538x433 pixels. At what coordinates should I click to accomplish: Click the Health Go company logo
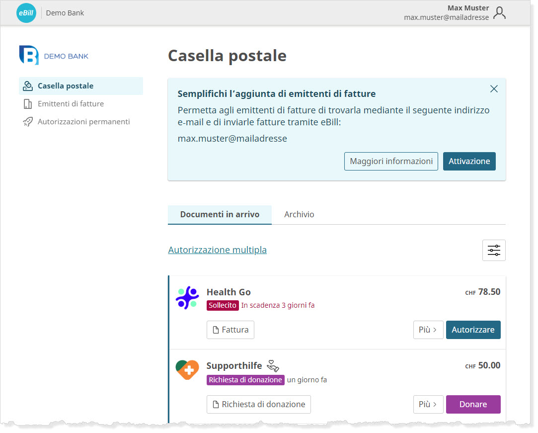point(187,298)
